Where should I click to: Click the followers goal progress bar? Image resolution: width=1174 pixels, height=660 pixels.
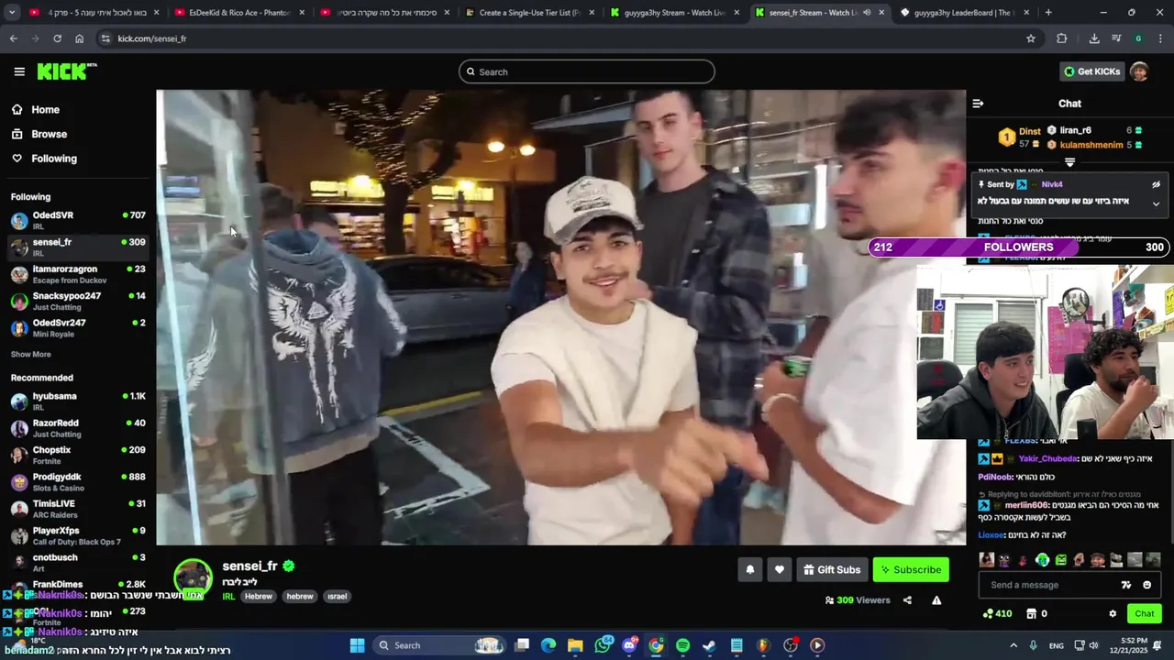pos(1018,247)
